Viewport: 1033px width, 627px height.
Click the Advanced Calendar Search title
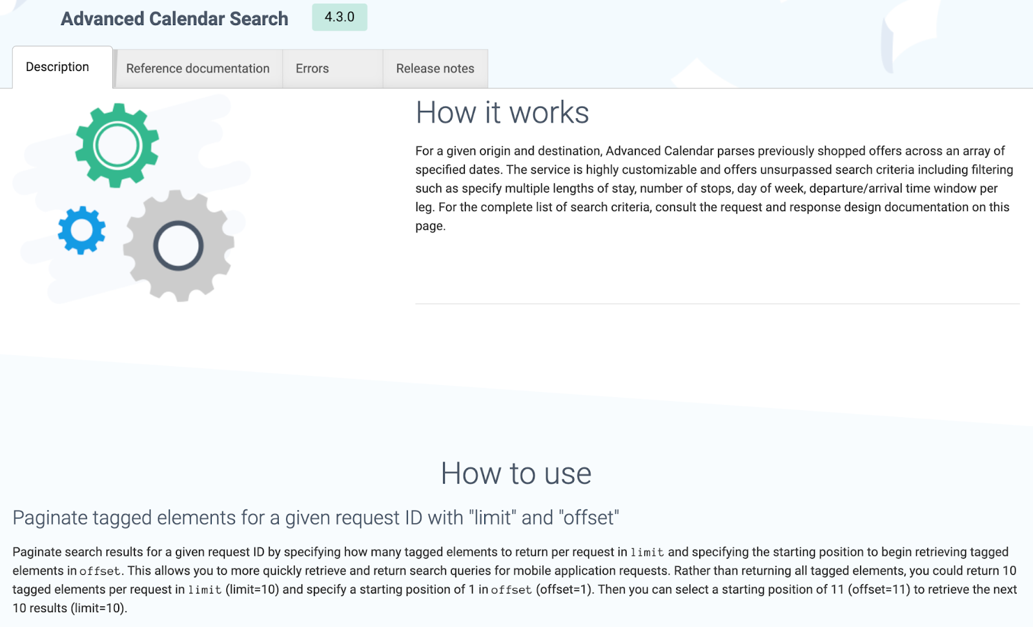(174, 19)
